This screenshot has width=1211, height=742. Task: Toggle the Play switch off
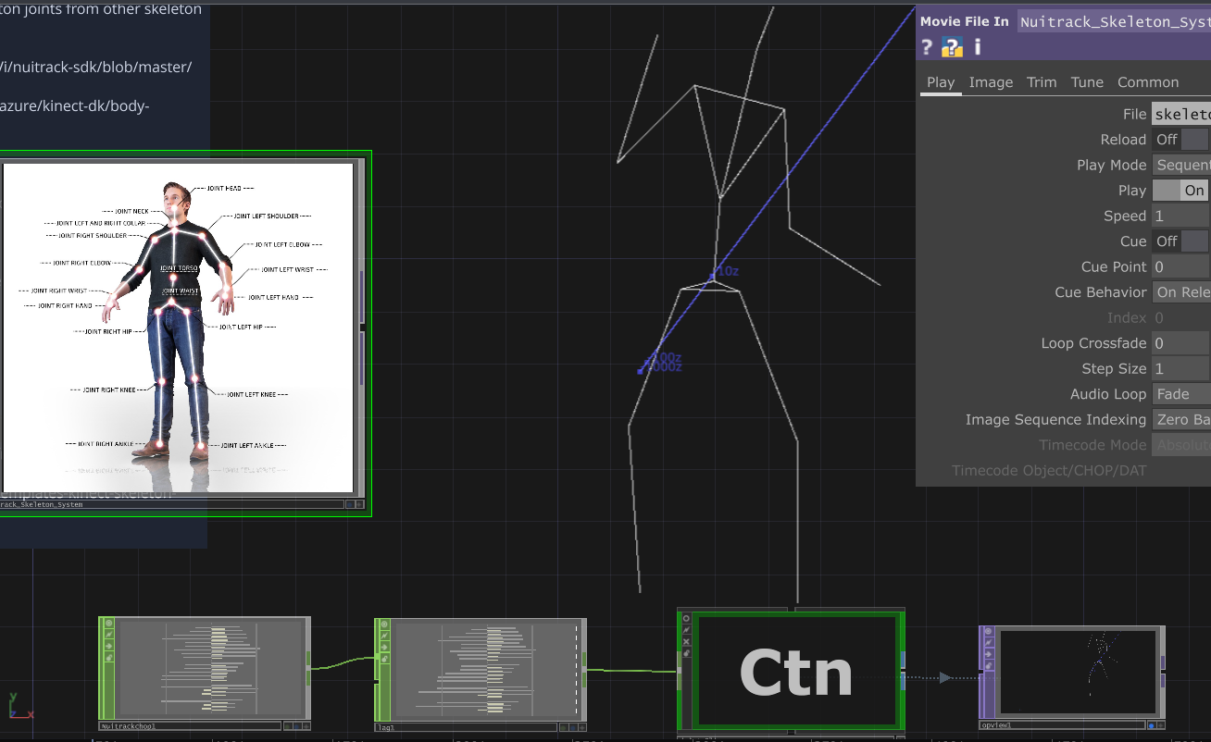pyautogui.click(x=1181, y=191)
